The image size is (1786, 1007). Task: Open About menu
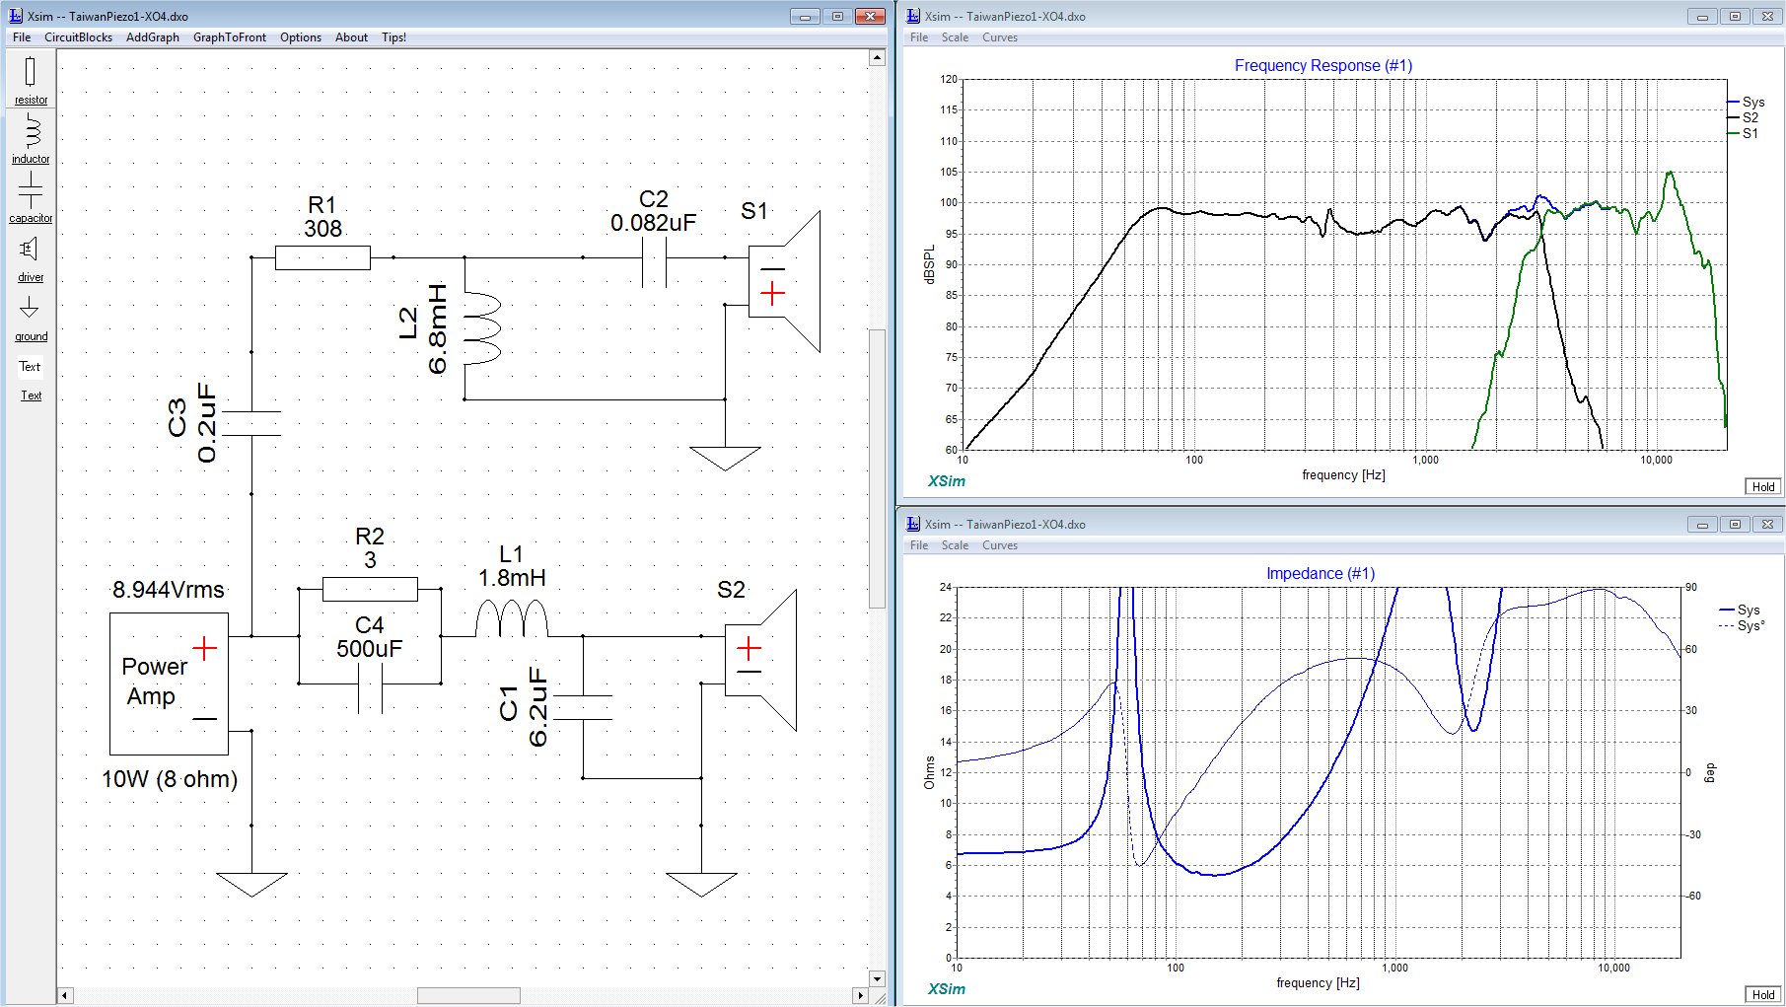351,37
